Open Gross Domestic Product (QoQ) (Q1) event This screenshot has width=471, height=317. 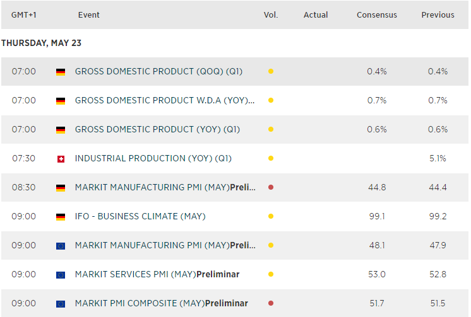(x=158, y=72)
